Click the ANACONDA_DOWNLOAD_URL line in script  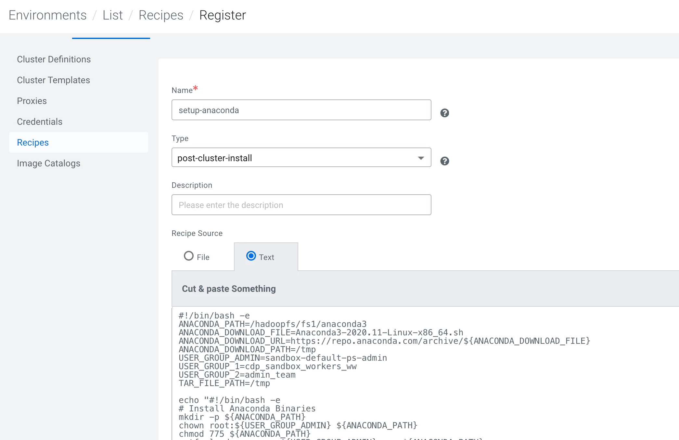point(384,341)
